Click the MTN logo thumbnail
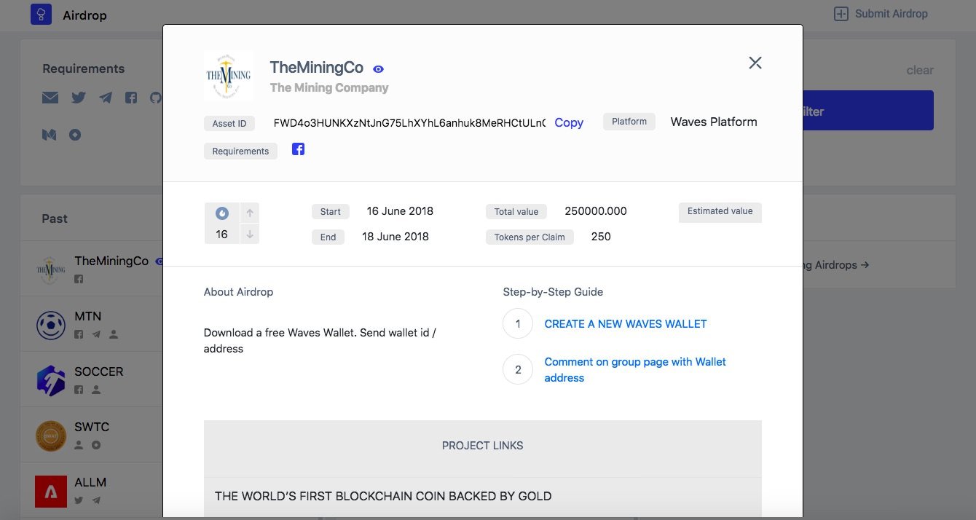Screen dimensions: 976x520 click(51, 326)
